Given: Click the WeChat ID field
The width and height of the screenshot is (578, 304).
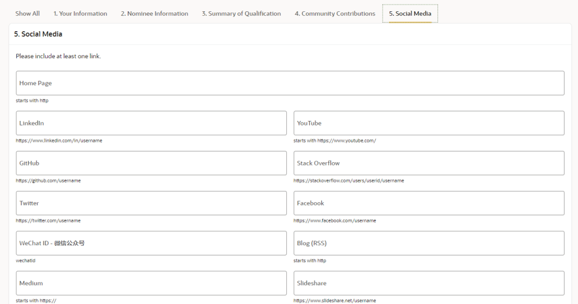Looking at the screenshot, I should point(151,244).
